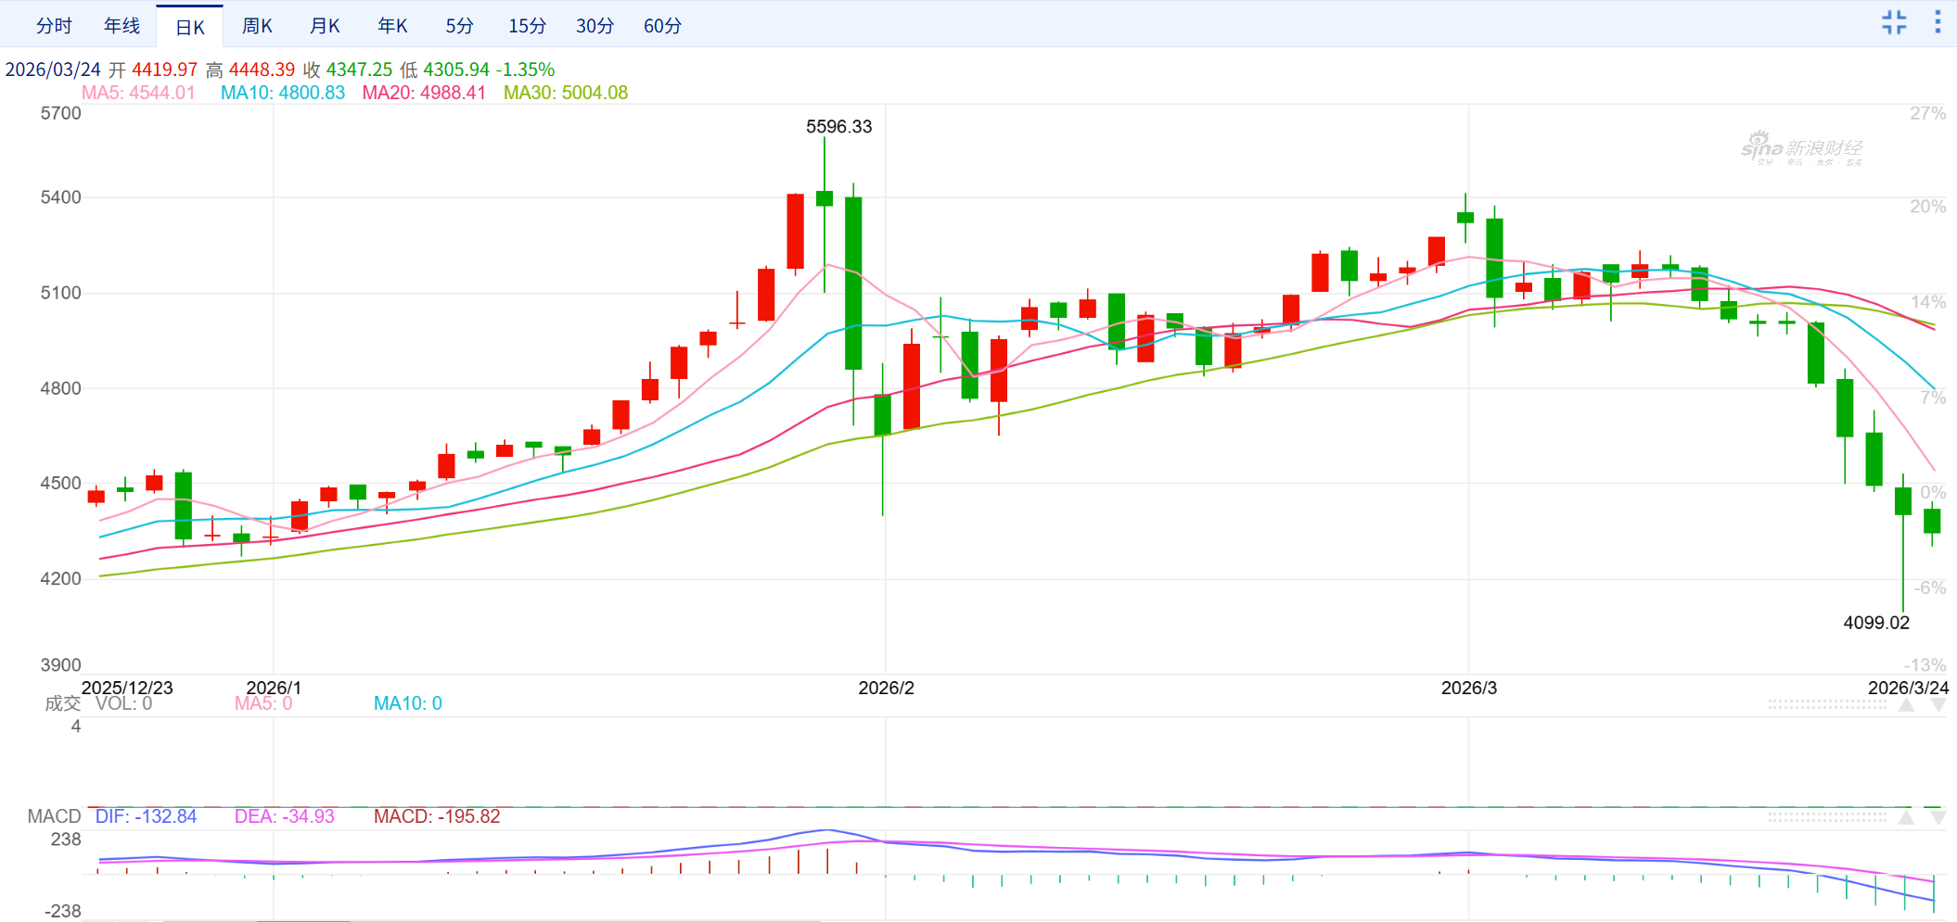Click the candlestick at the 5596.33 high

coord(825,198)
